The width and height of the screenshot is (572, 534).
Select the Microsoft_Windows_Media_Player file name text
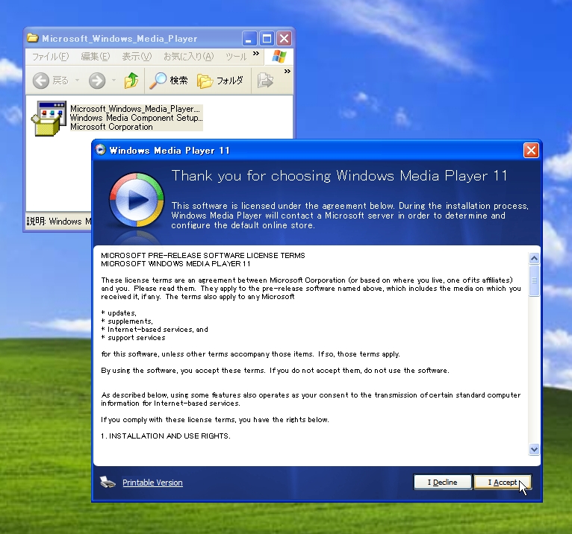click(x=135, y=109)
